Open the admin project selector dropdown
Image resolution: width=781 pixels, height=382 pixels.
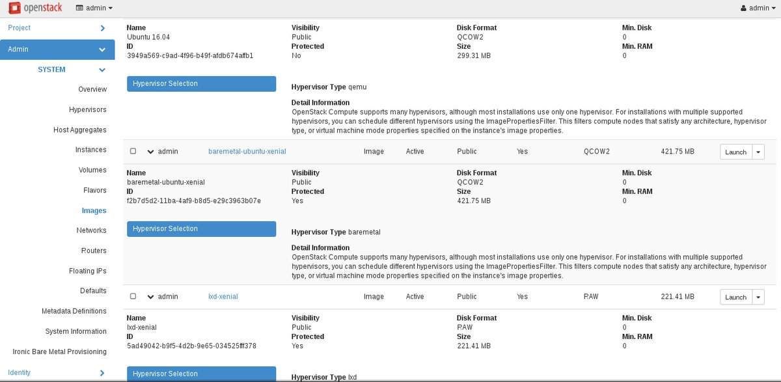pyautogui.click(x=94, y=8)
